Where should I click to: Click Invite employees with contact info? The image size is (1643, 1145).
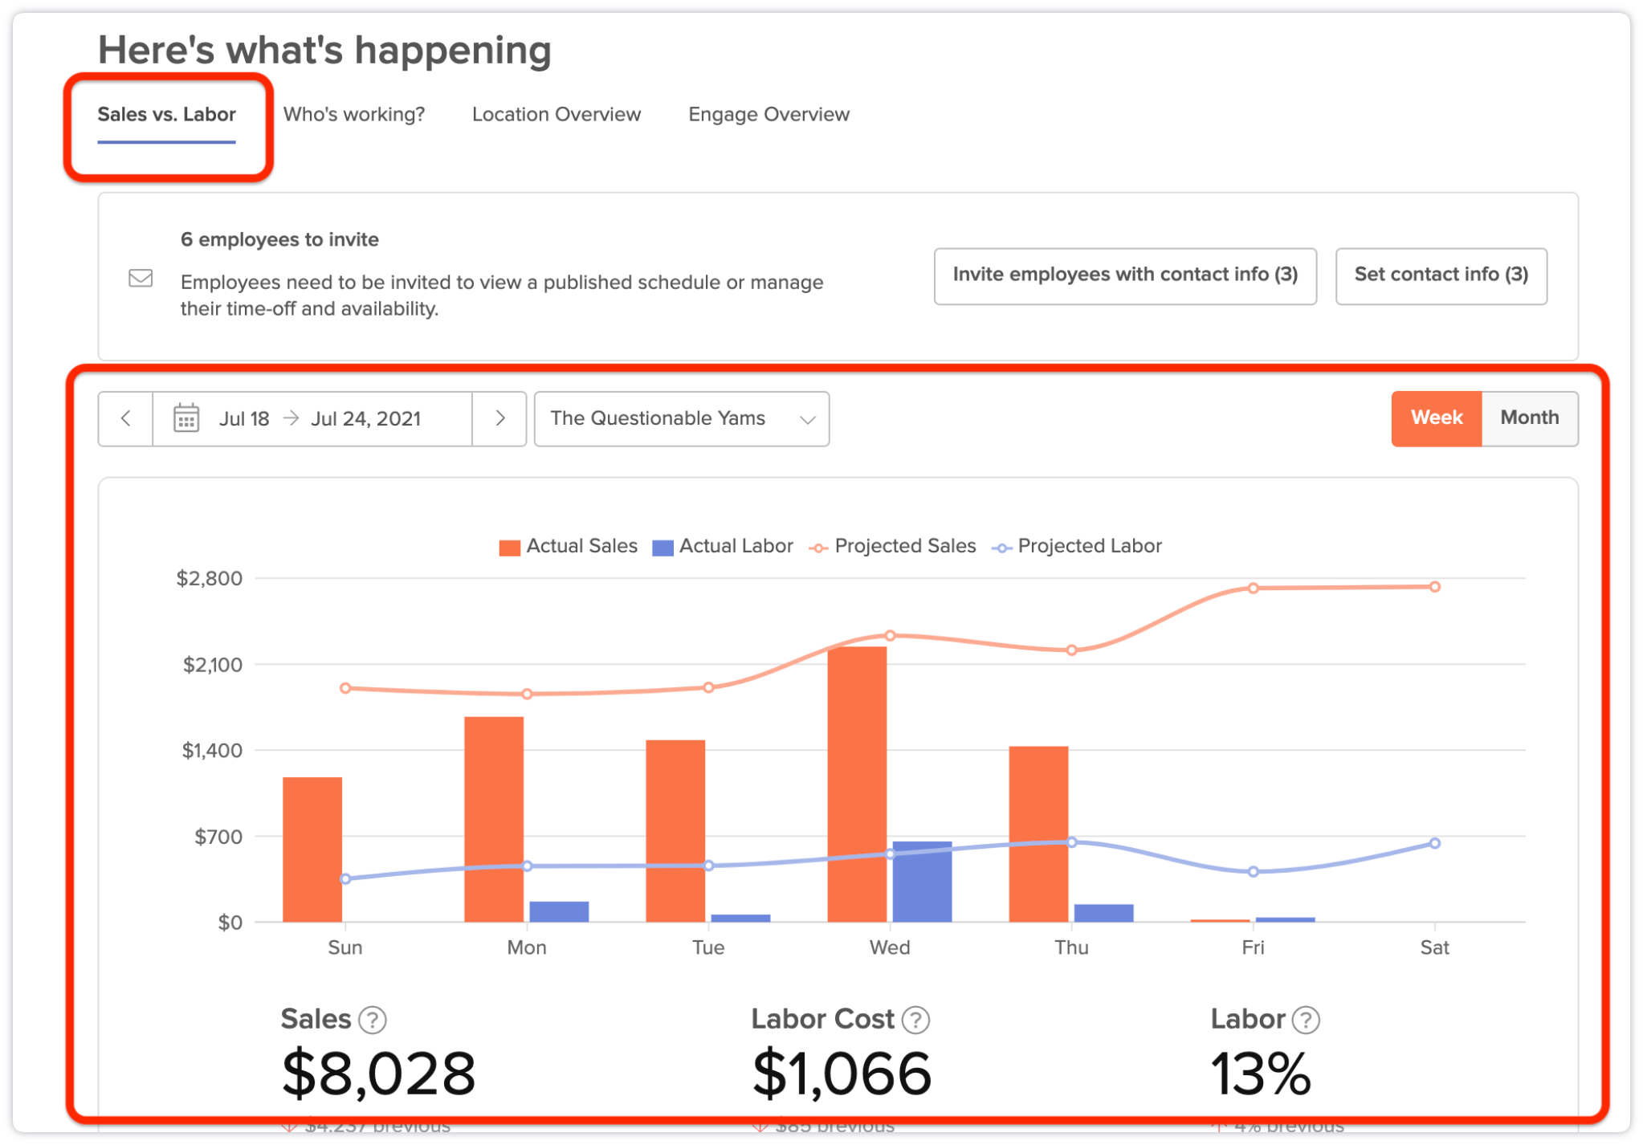coord(1124,275)
